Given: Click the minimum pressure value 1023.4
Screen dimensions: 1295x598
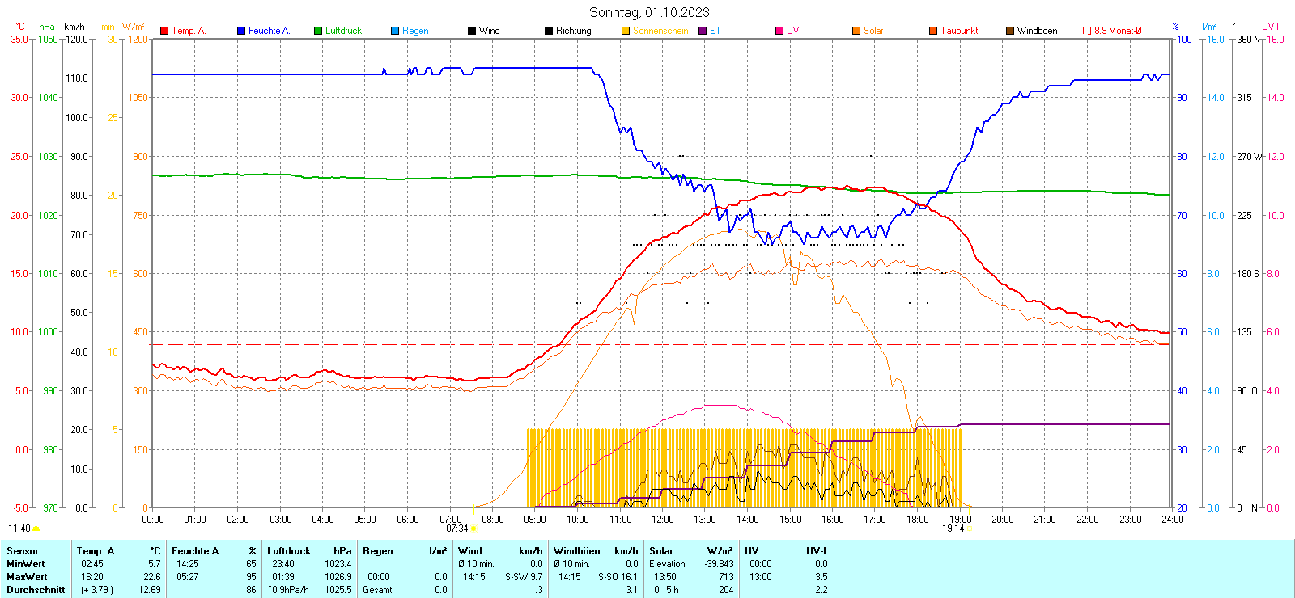Looking at the screenshot, I should click(338, 564).
